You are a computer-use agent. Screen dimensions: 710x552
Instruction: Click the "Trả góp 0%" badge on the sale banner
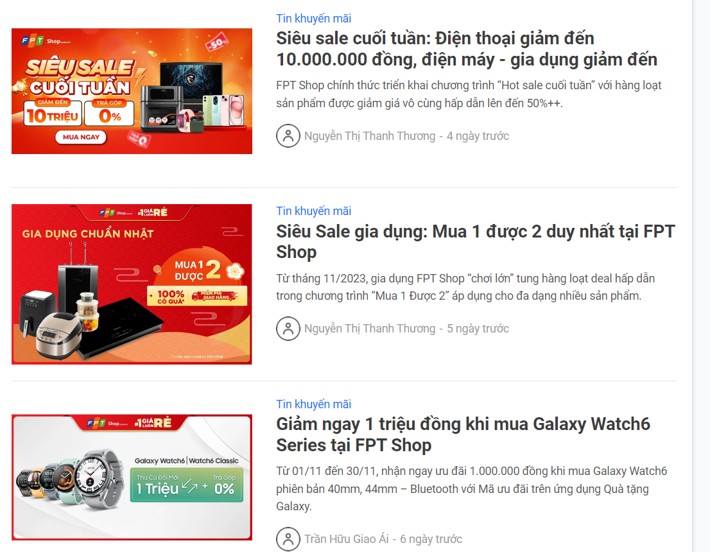109,112
